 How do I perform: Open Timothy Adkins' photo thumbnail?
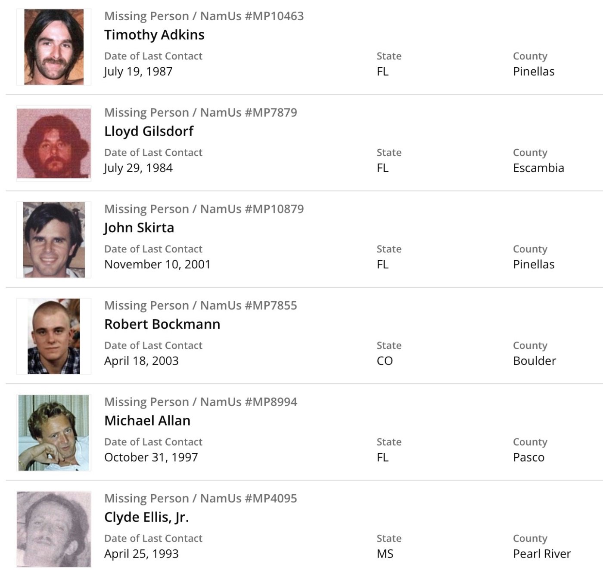click(x=54, y=47)
